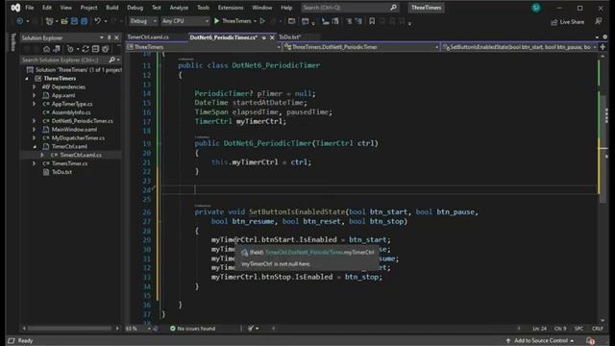Click the magnifier in the top Search box

393,8
